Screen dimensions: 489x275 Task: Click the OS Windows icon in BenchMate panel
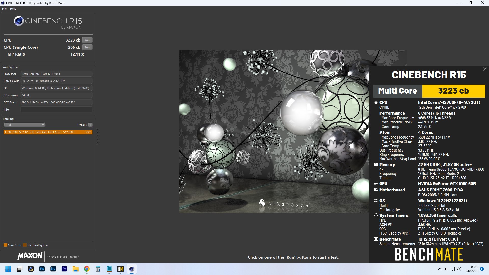(x=376, y=201)
